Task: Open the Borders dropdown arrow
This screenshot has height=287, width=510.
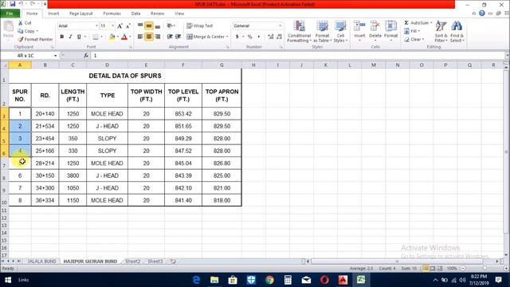Action: [x=101, y=37]
